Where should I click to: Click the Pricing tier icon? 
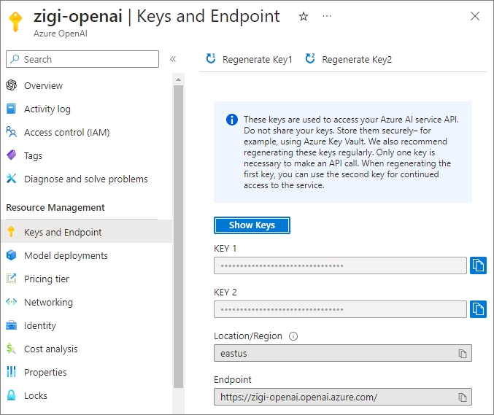(12, 279)
